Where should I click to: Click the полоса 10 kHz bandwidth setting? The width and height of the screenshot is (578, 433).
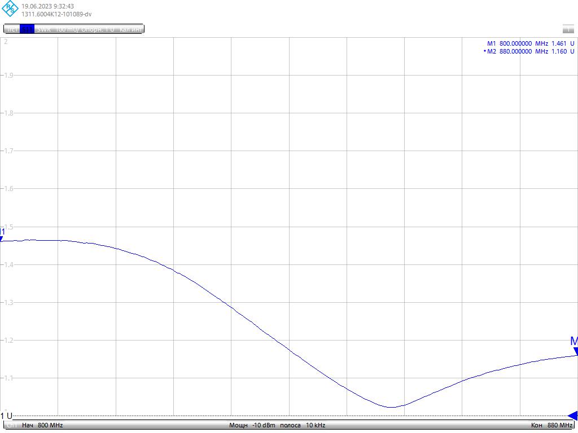click(303, 425)
